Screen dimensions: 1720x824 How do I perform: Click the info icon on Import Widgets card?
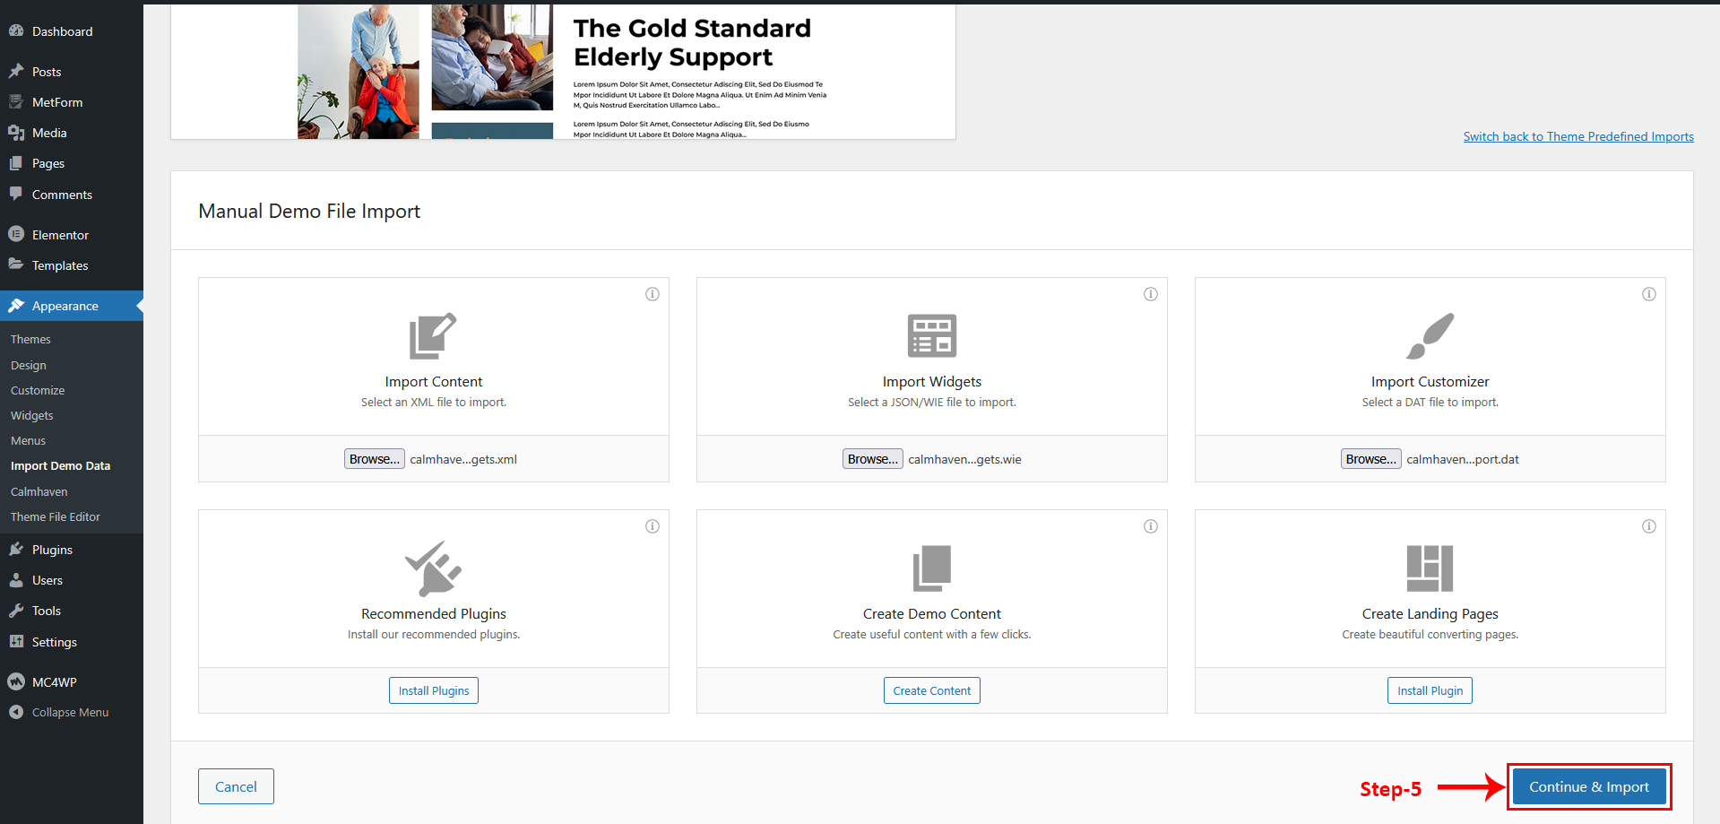click(1151, 294)
